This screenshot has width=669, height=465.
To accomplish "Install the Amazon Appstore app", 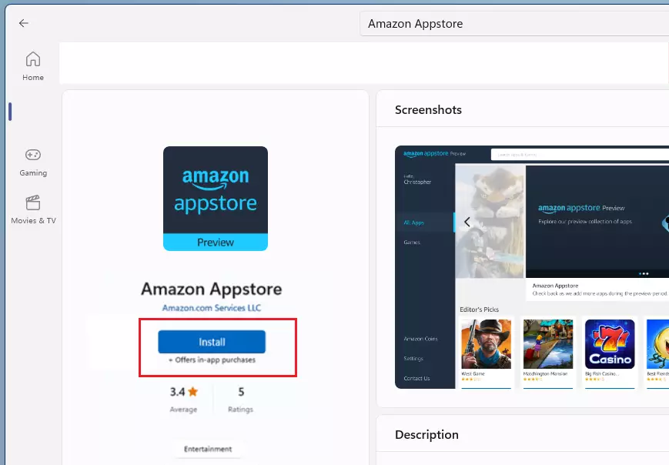I will pyautogui.click(x=212, y=342).
